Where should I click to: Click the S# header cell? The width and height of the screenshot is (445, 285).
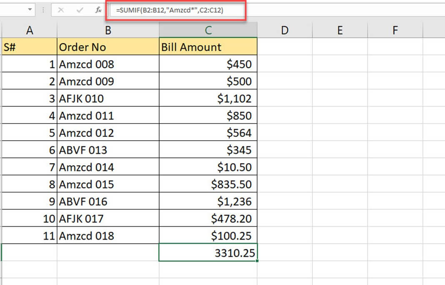[29, 47]
